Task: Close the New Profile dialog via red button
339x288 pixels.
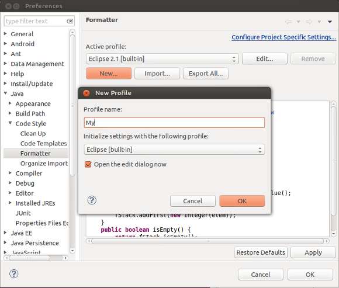Action: (x=87, y=93)
